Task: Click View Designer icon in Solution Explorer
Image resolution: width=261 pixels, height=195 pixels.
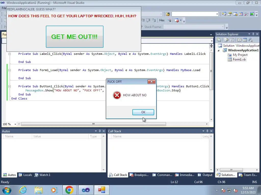Action: [x=245, y=40]
